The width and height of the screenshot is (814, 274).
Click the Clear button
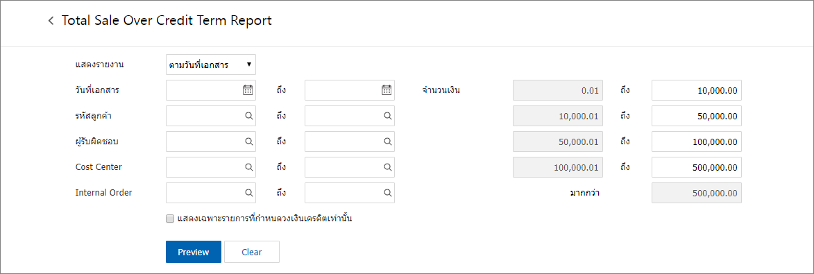(252, 252)
